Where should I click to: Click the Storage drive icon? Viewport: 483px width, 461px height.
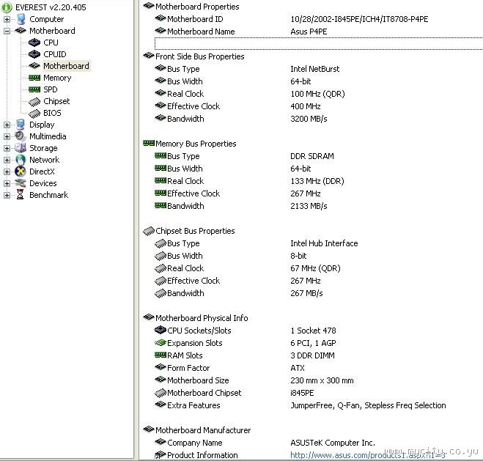tap(21, 148)
